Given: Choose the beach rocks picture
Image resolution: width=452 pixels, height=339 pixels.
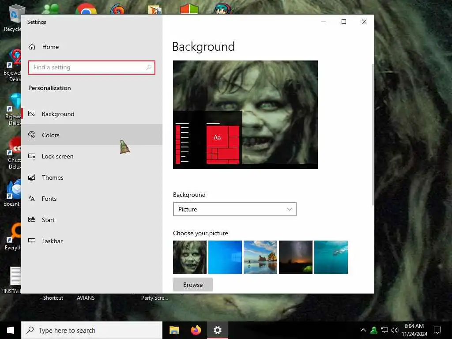Looking at the screenshot, I should pyautogui.click(x=260, y=257).
